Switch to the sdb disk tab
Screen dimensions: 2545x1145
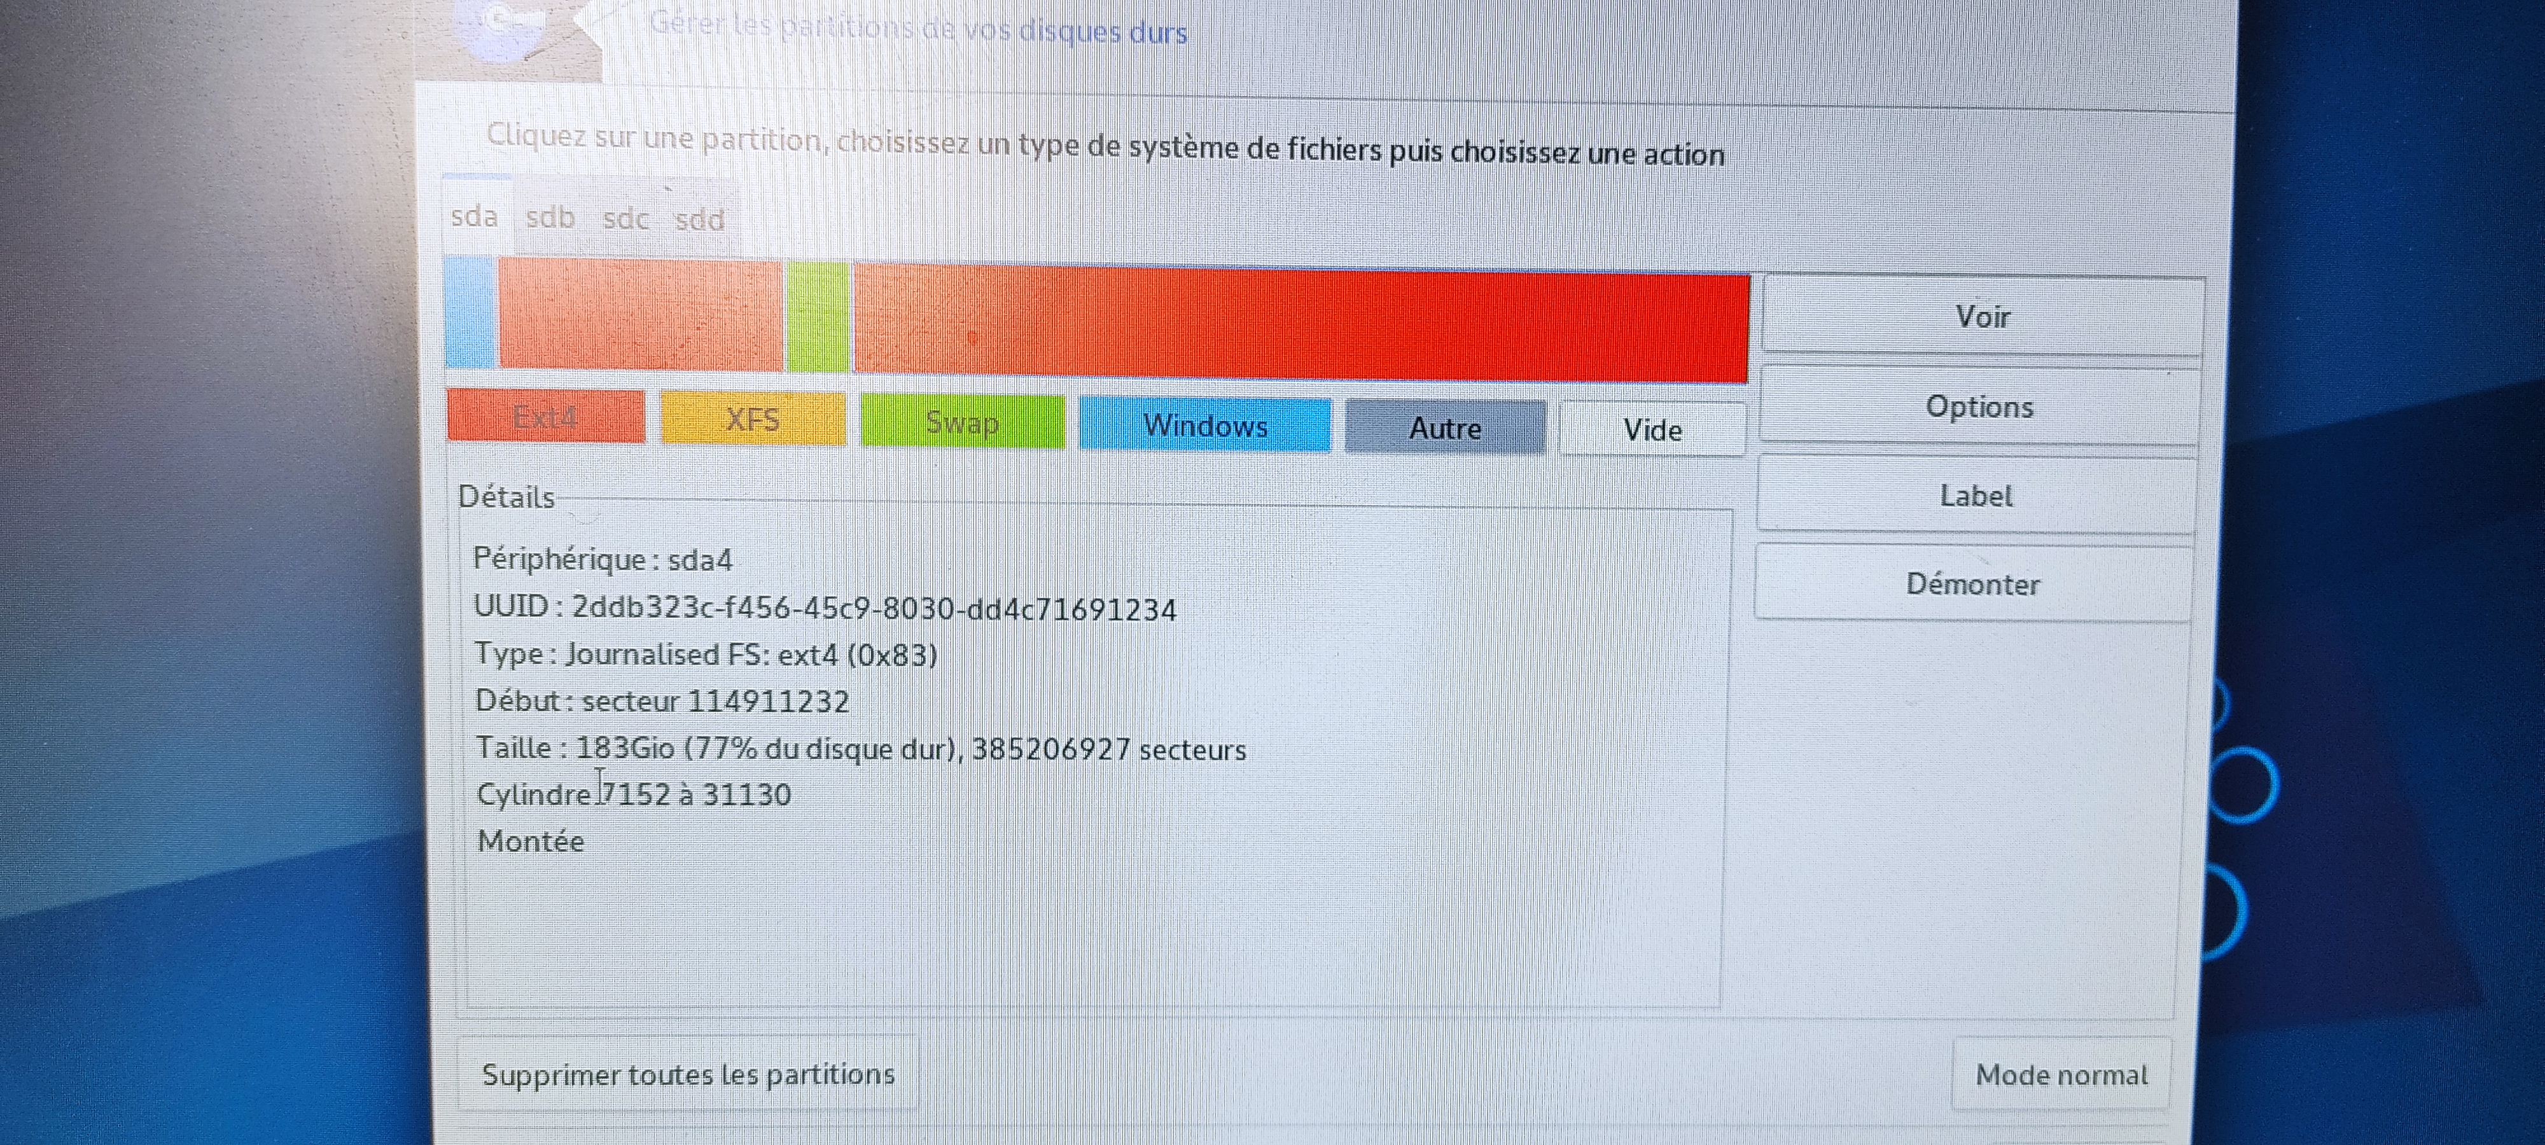(x=550, y=218)
